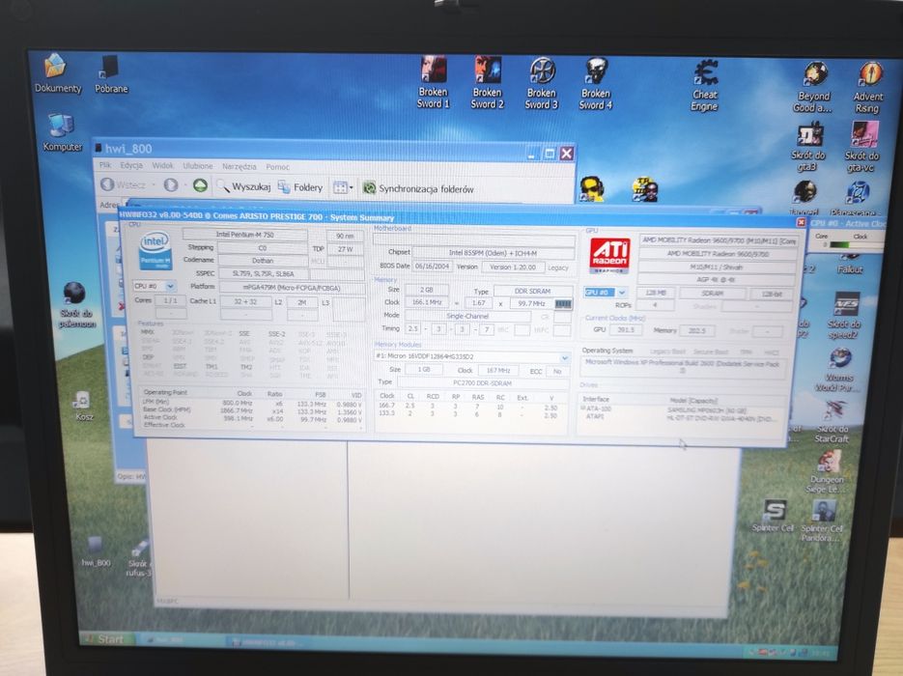Click the Intel Pentium M logo

(155, 250)
